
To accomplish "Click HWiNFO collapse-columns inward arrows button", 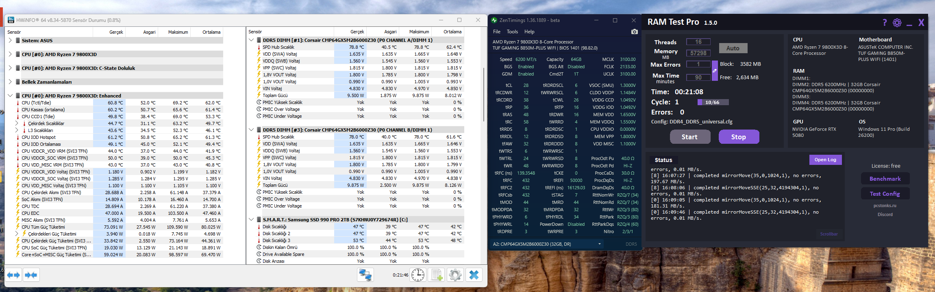I will tap(31, 275).
